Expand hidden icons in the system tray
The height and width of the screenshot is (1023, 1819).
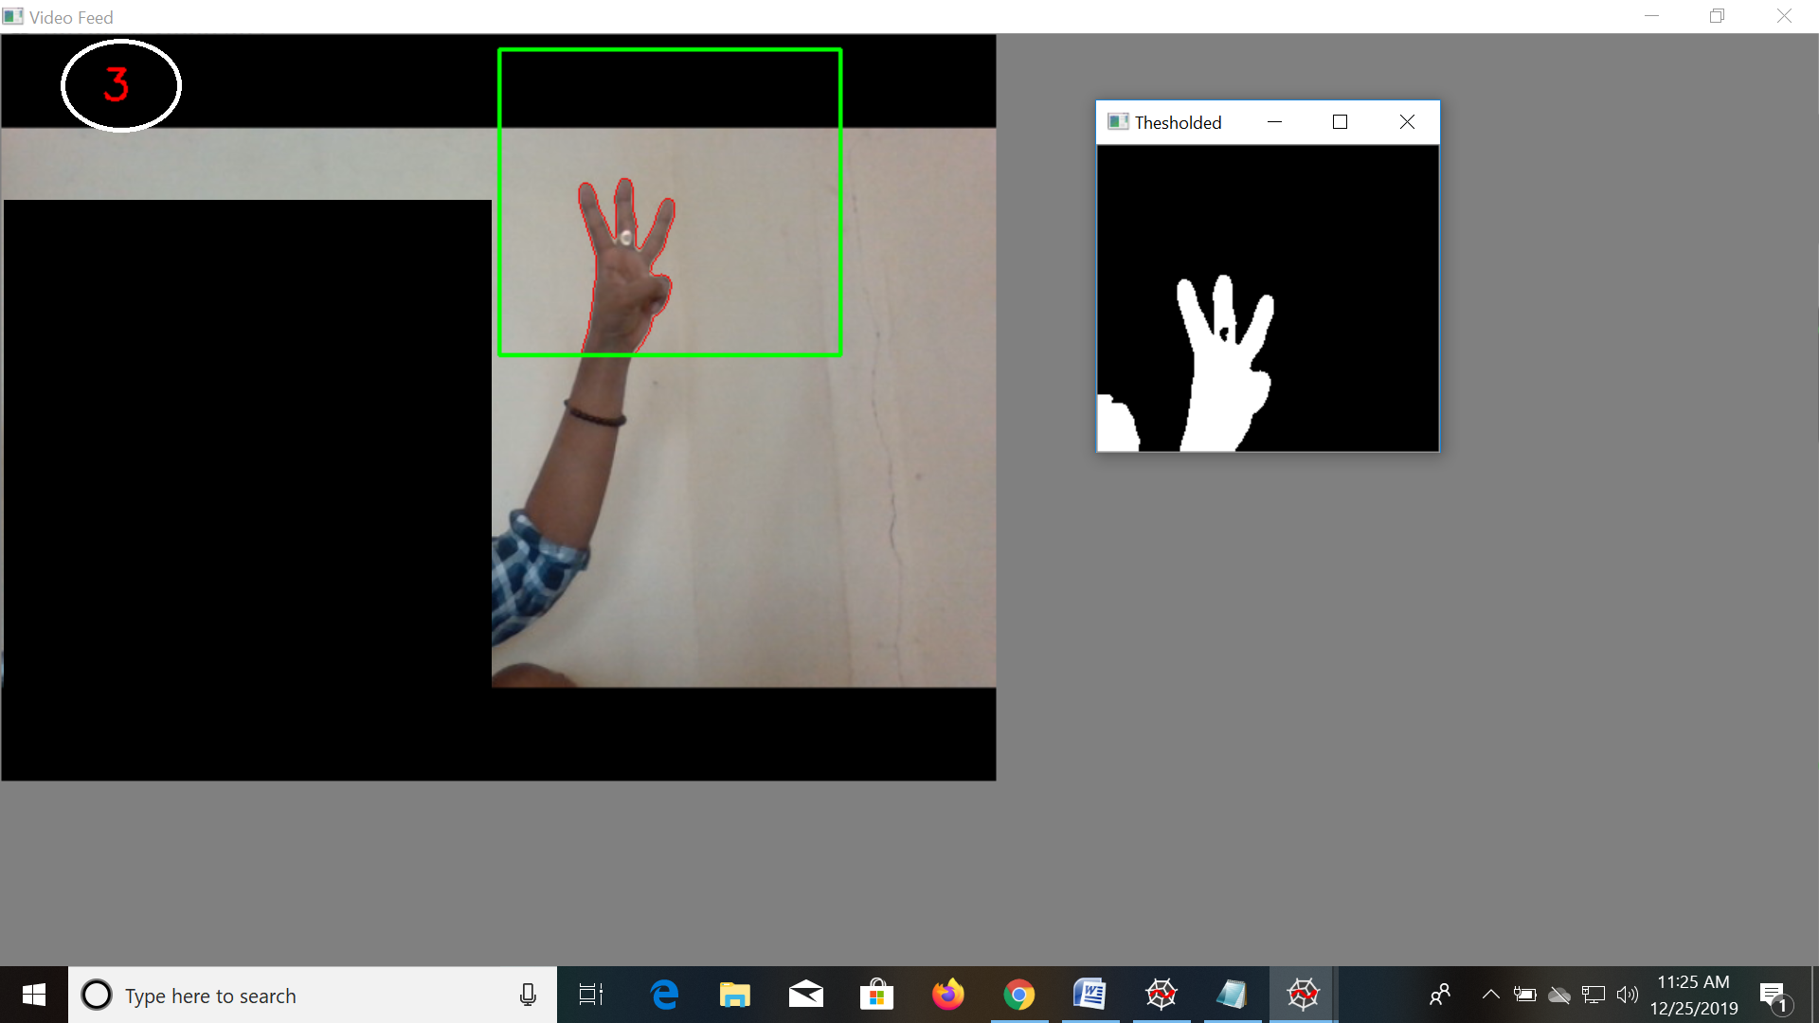(x=1490, y=995)
